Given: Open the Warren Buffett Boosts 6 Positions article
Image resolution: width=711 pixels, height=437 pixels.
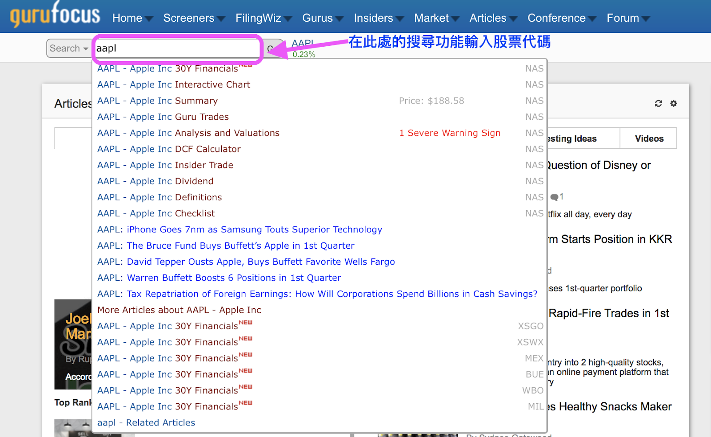Looking at the screenshot, I should click(218, 278).
